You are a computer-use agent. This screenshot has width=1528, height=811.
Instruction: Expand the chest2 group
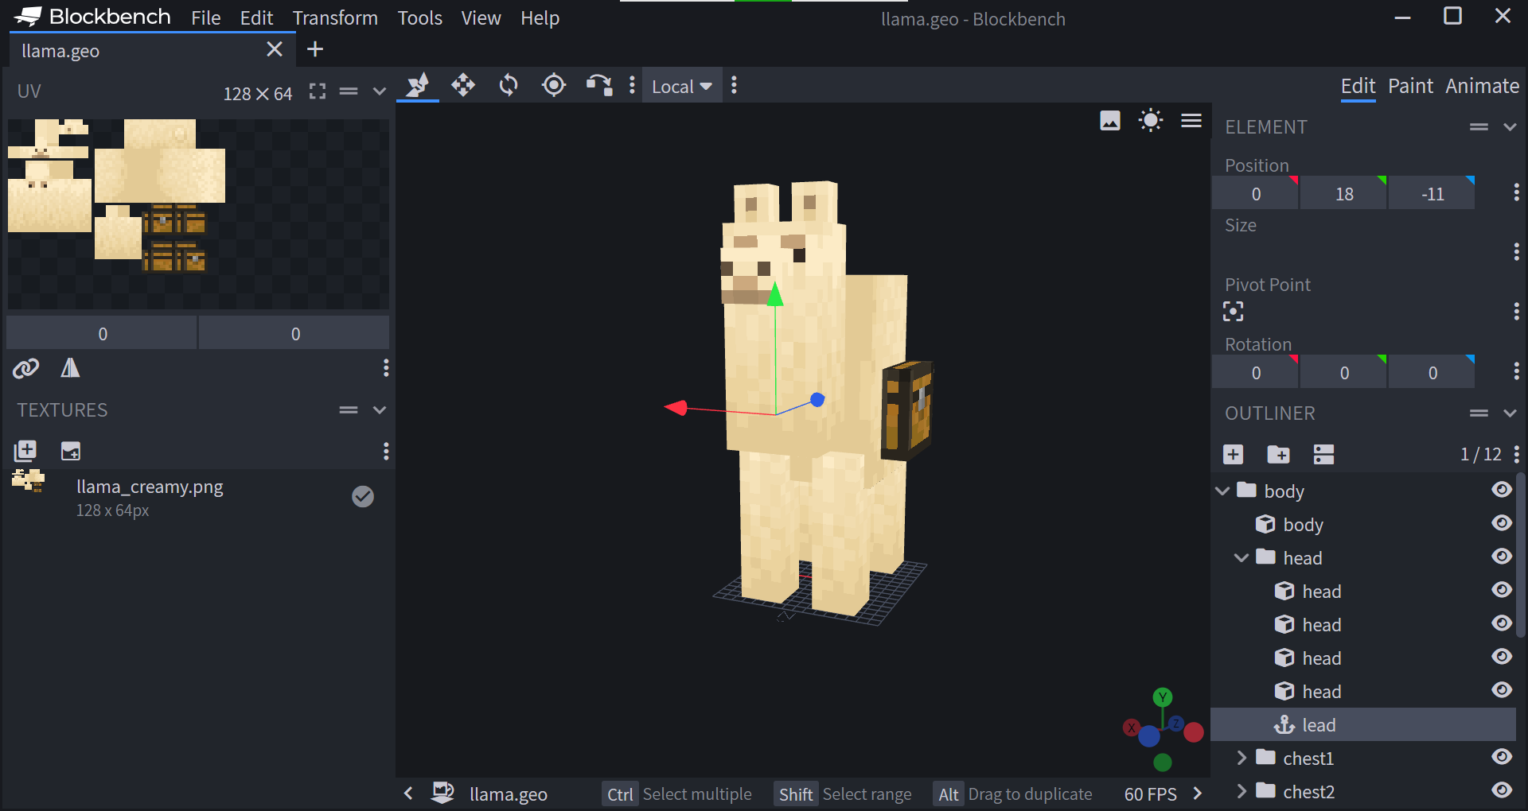1241,791
